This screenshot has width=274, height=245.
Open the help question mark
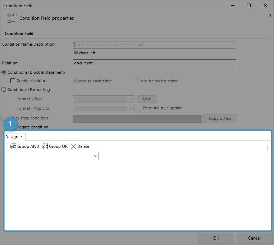(270, 16)
